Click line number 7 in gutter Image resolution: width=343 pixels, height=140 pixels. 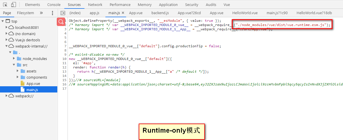(66, 46)
